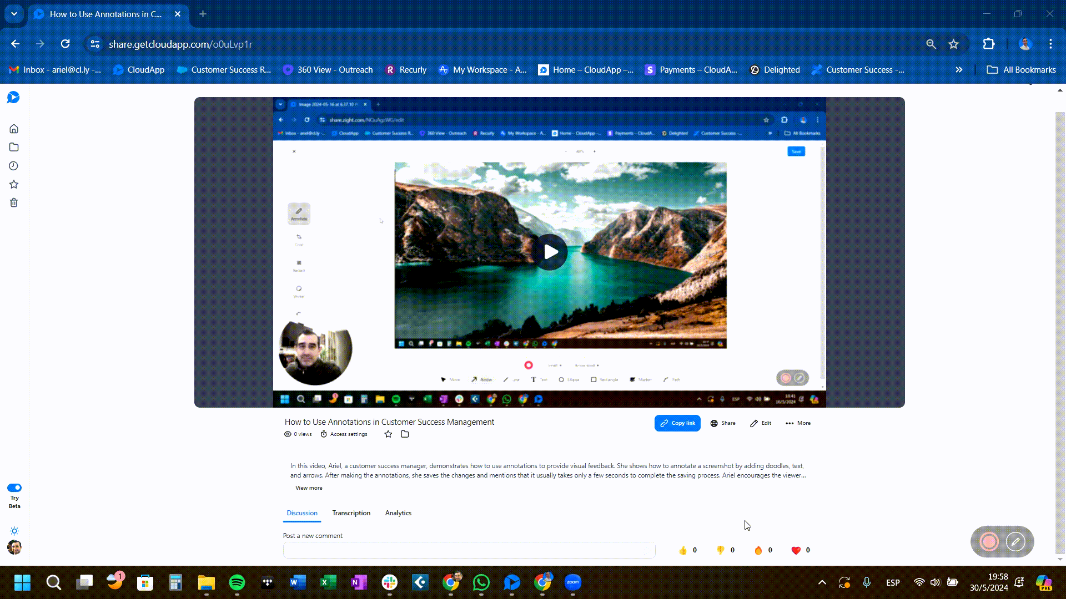
Task: Open Chrome extensions puzzle icon
Action: point(989,44)
